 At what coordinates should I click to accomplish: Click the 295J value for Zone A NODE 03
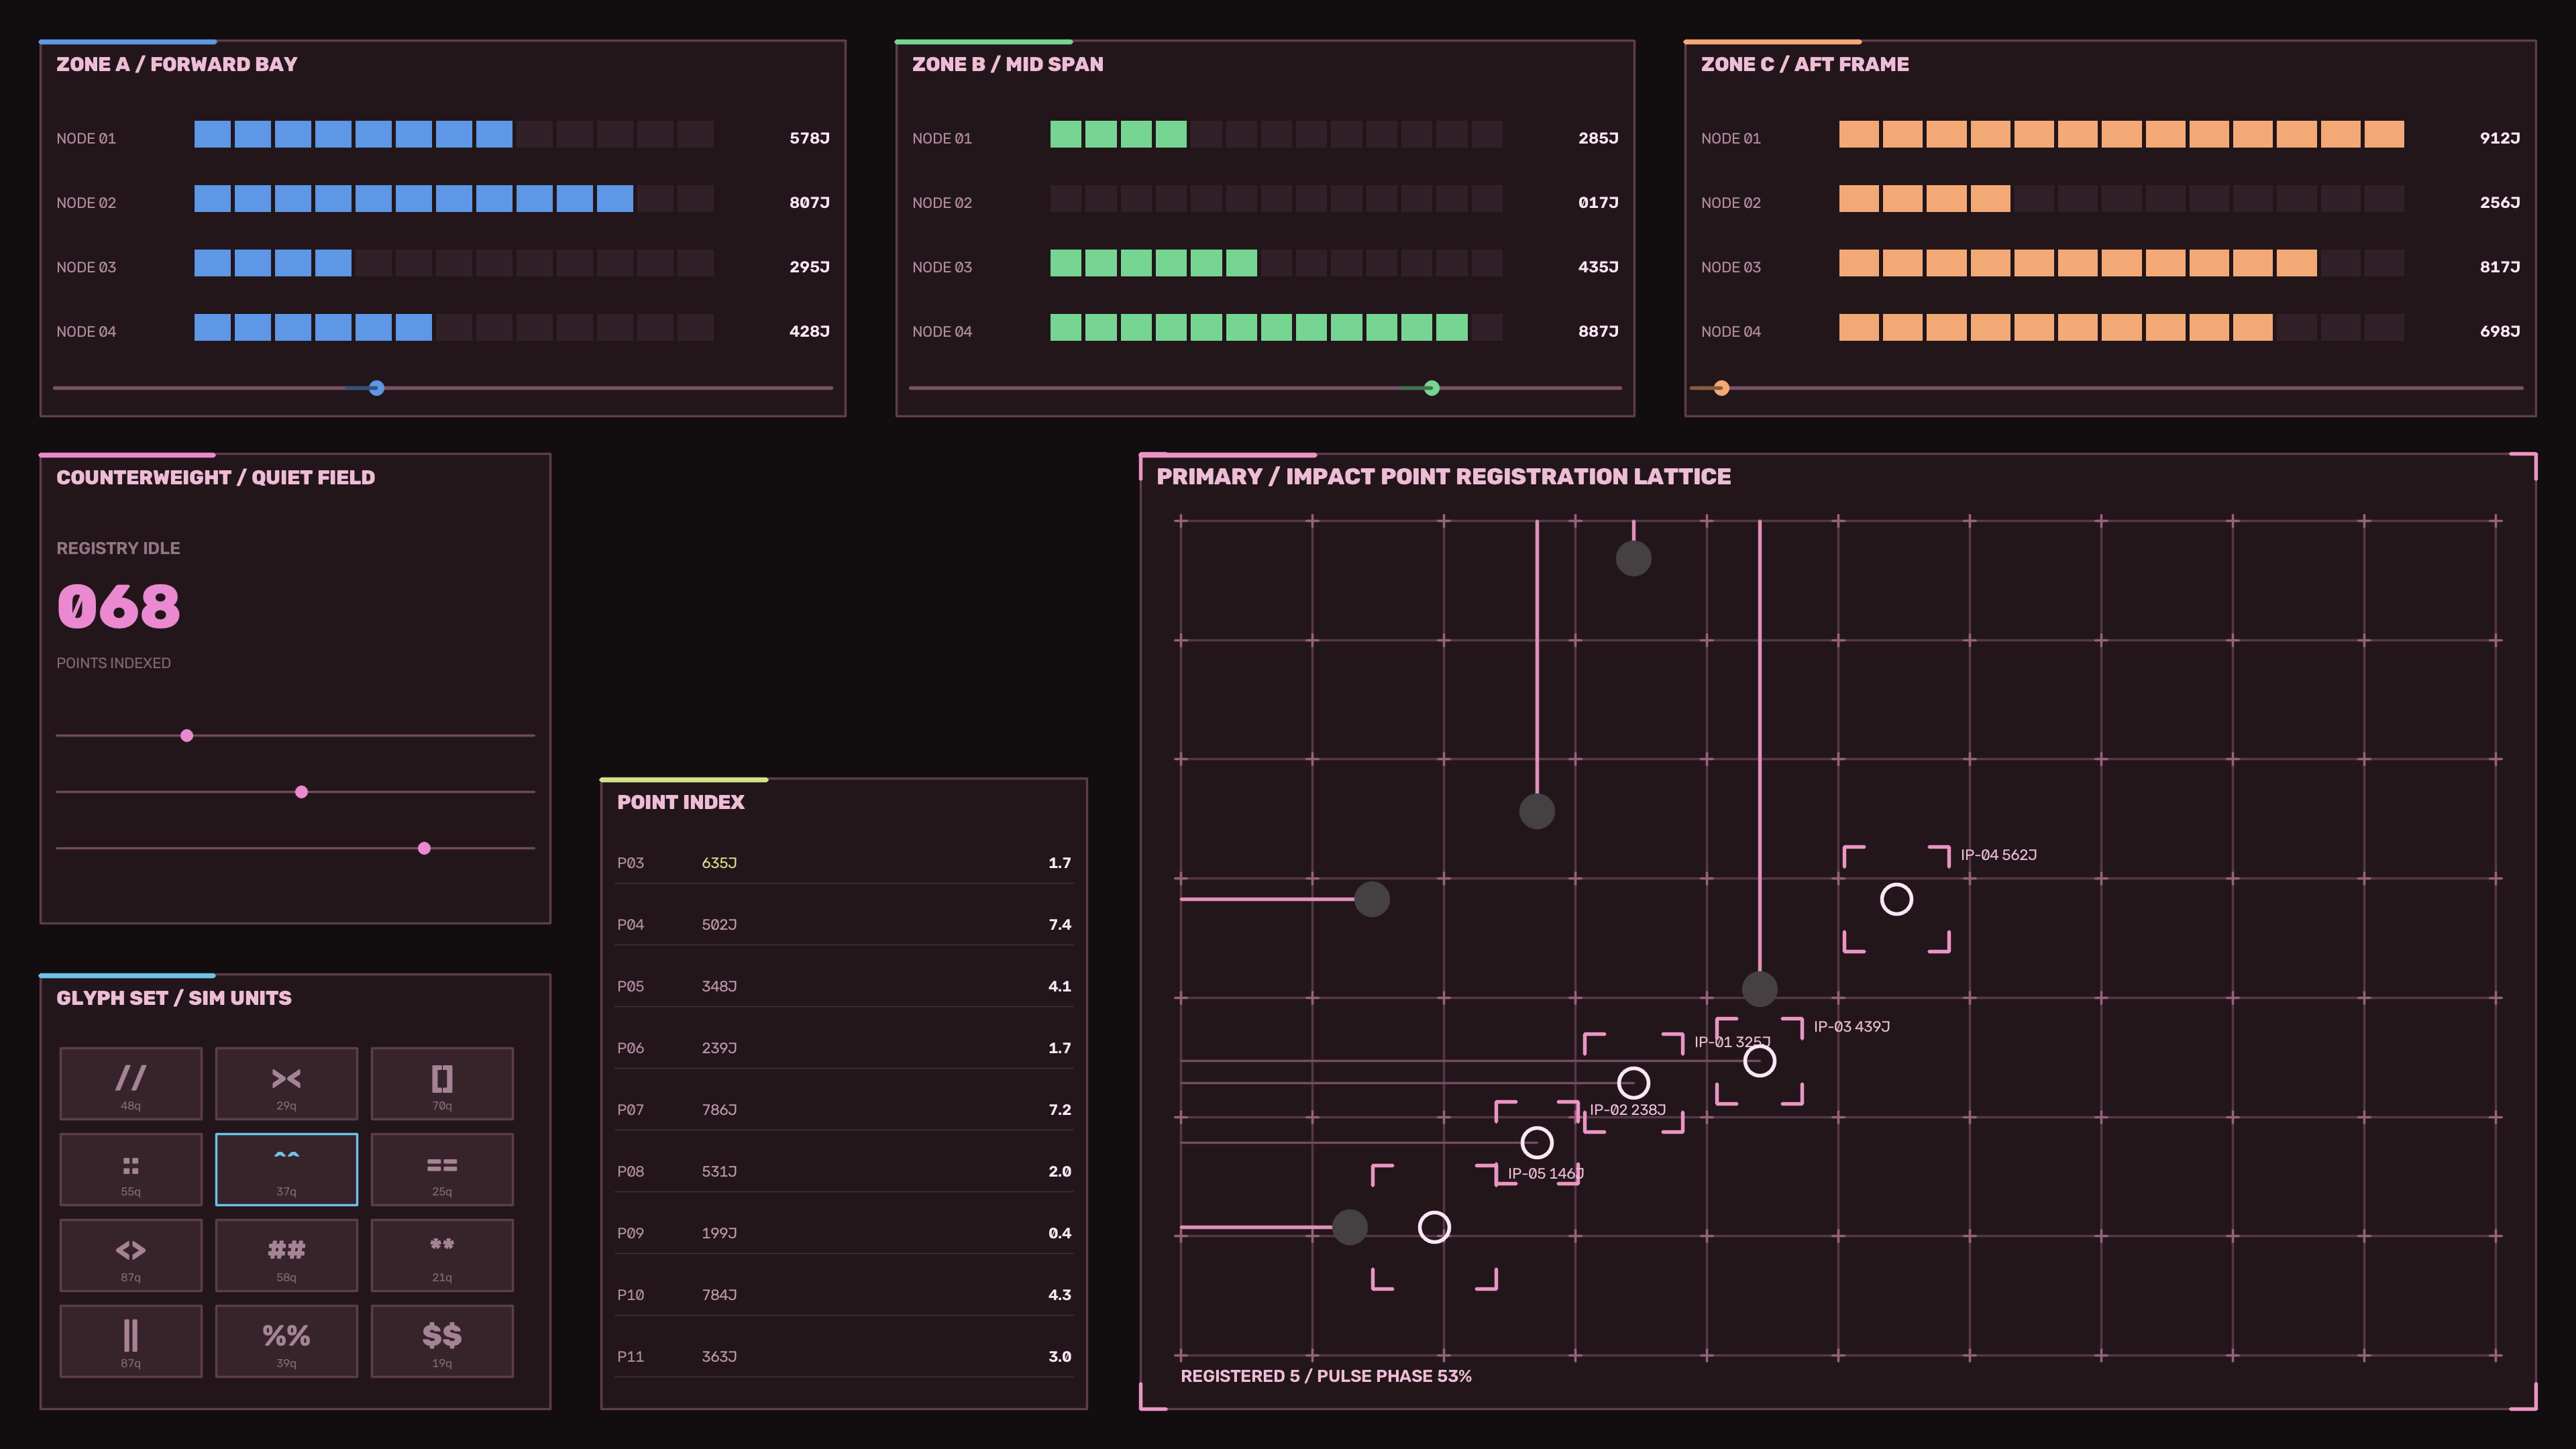(x=809, y=267)
